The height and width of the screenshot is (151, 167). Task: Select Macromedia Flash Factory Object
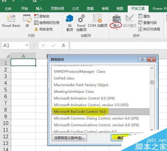click(x=101, y=85)
